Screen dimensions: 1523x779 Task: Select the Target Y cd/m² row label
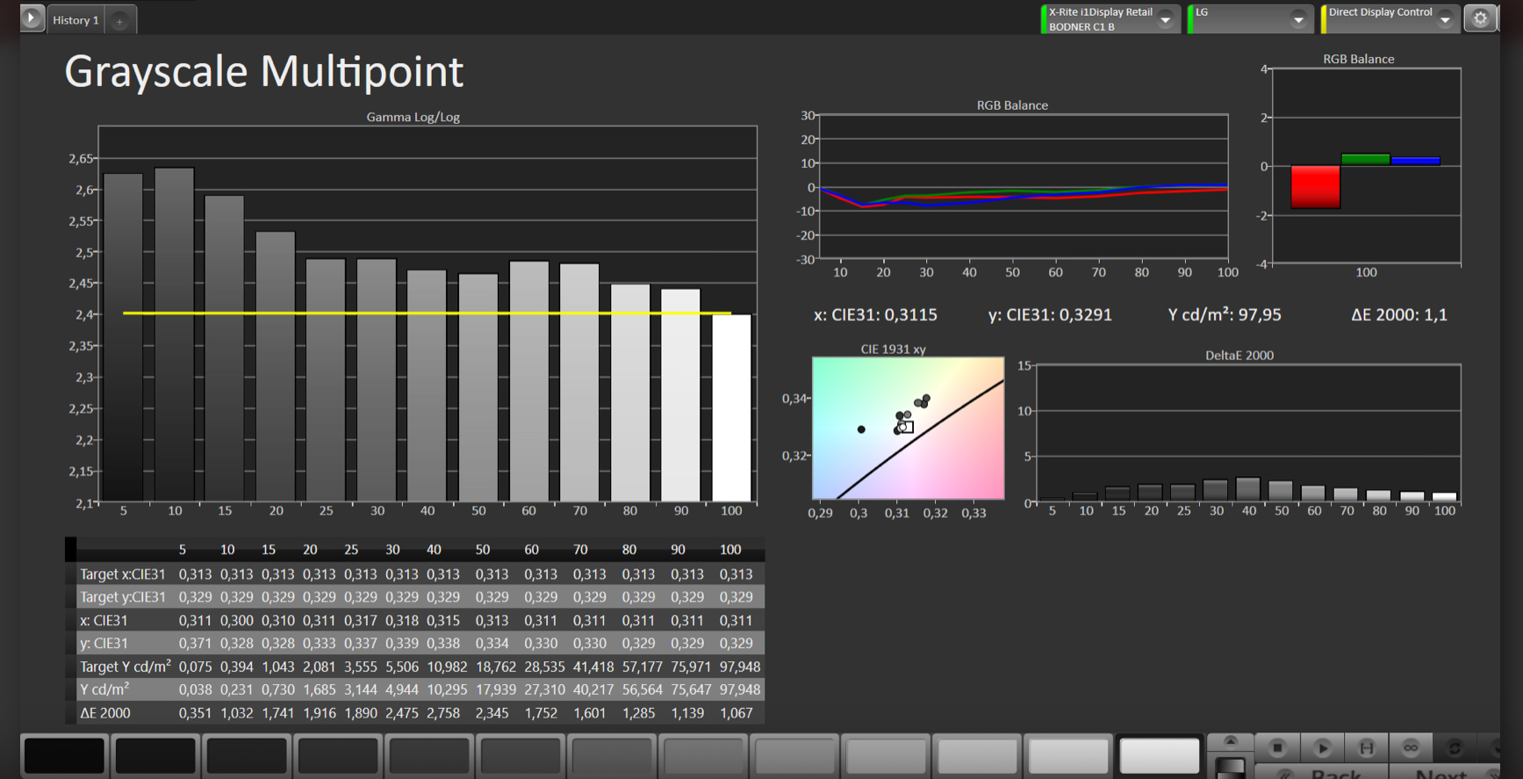point(126,667)
